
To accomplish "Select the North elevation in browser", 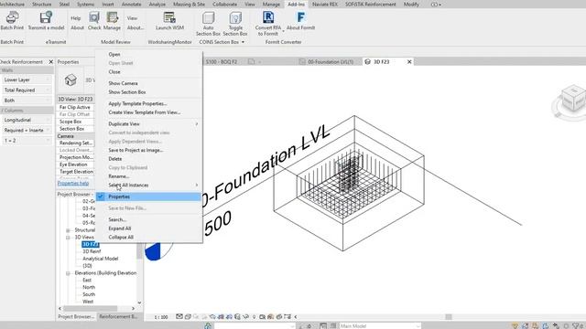I will coord(89,287).
